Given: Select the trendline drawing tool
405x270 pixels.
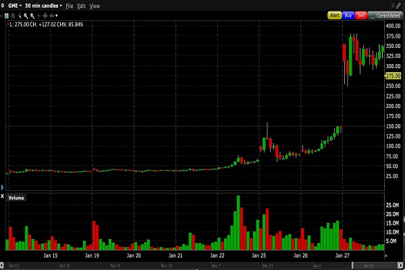Looking at the screenshot, I should tap(19, 16).
